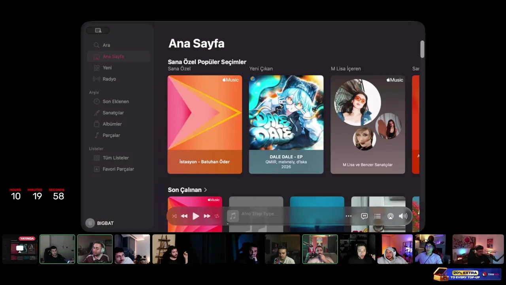Click the album icon beside Albümler
Viewport: 506px width, 285px height.
(96, 124)
